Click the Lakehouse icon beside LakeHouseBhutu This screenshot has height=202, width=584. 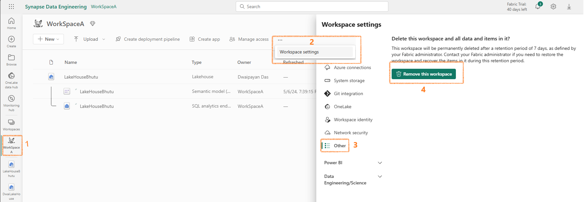tap(51, 77)
